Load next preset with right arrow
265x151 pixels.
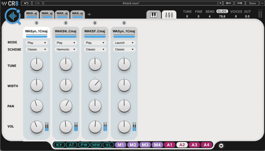coord(240,3)
